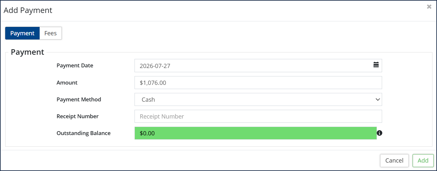Open the Payment Method dropdown
Viewport: 437px width, 171px height.
258,99
